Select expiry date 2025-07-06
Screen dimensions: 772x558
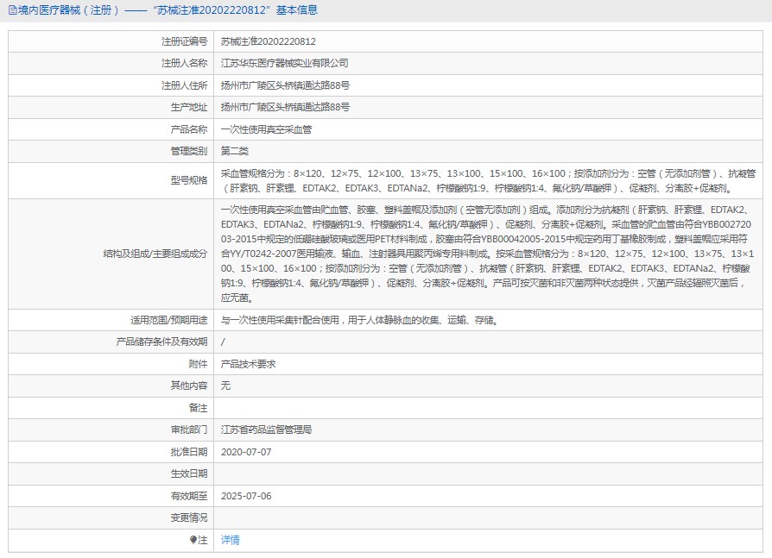click(246, 496)
